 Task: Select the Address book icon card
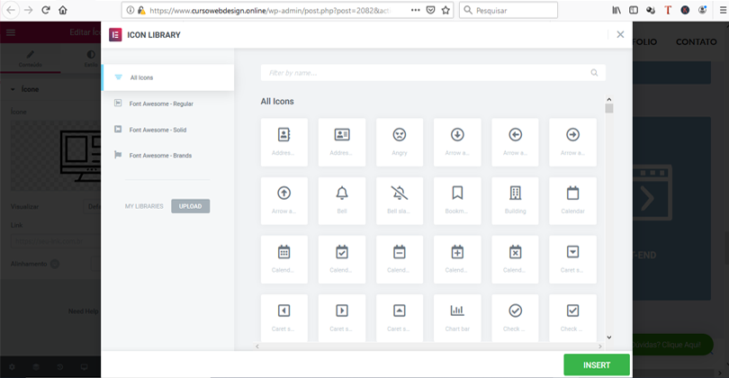coord(284,142)
